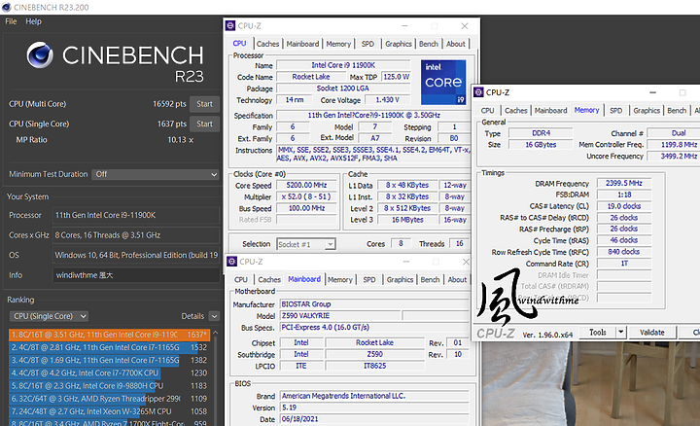Expand the ranking Details dropdown
This screenshot has height=426, width=700.
point(214,316)
